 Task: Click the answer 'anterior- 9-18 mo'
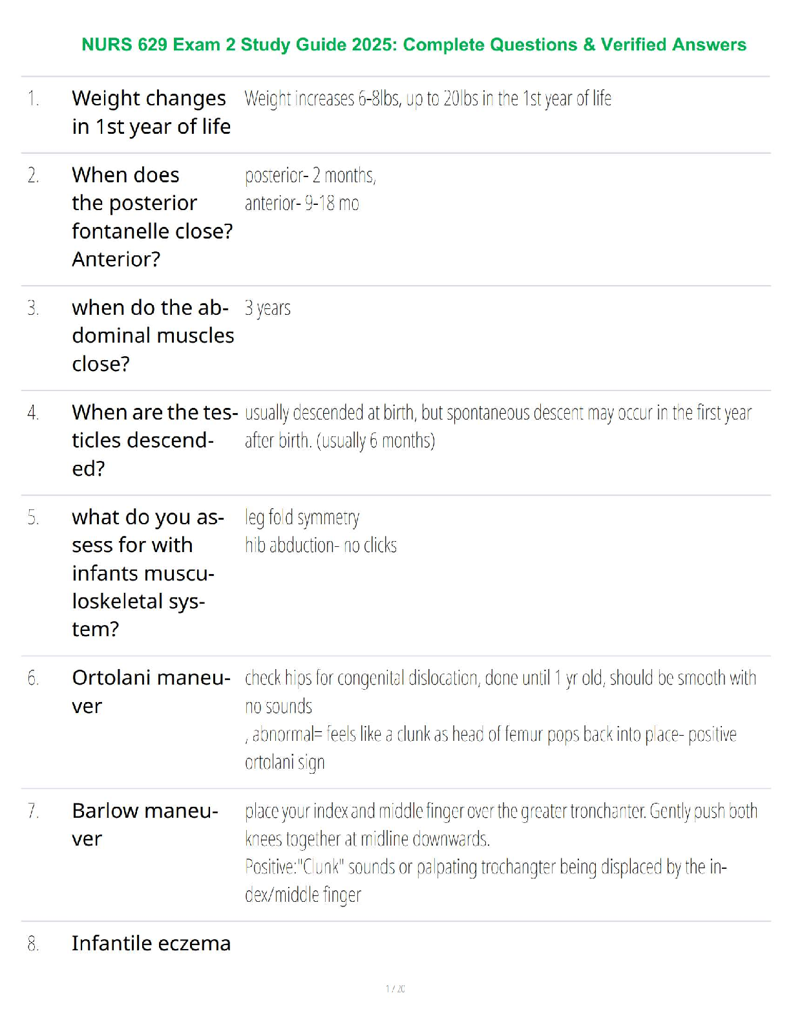(x=302, y=203)
